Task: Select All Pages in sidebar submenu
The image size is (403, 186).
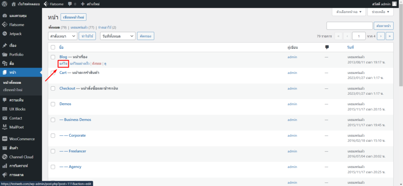Action: point(12,83)
